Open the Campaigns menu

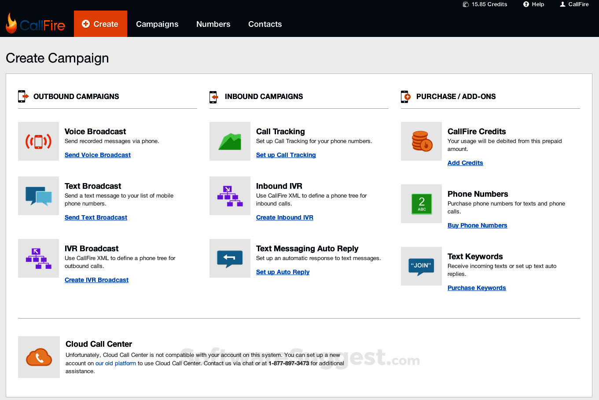click(x=157, y=24)
